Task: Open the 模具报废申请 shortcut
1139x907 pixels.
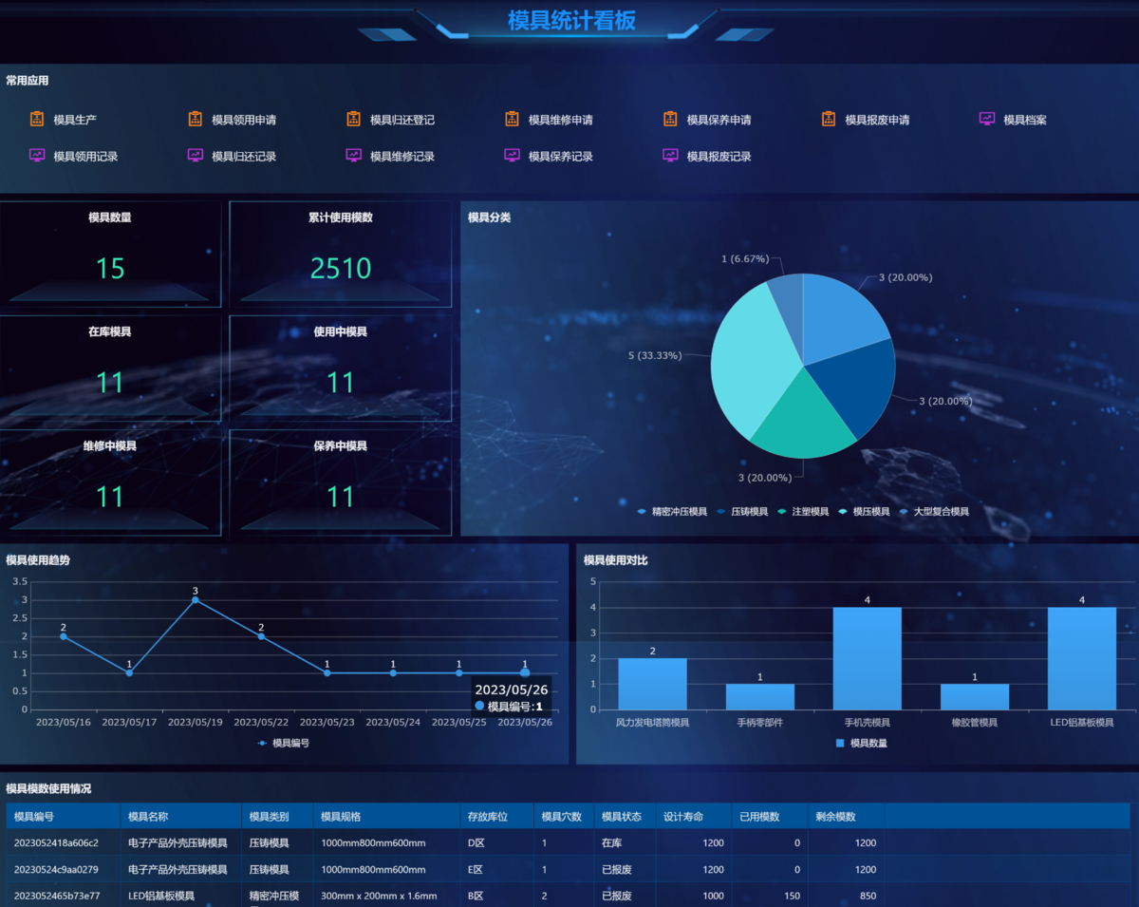Action: (x=866, y=120)
